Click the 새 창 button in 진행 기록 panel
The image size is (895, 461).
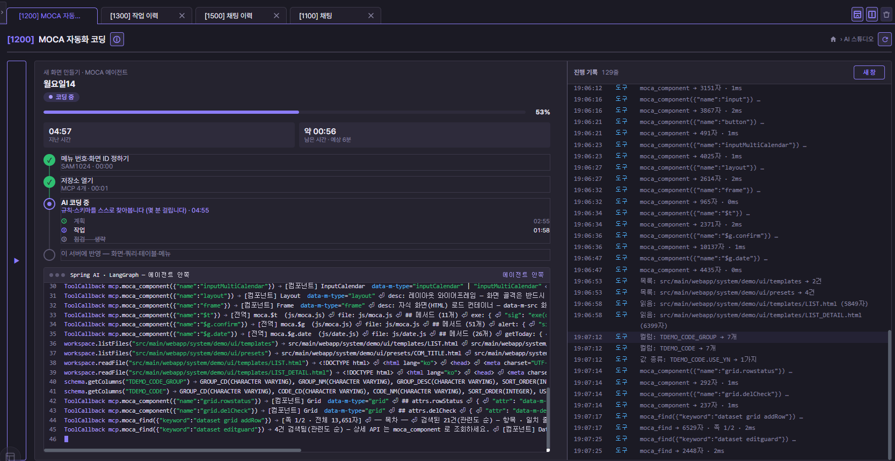pyautogui.click(x=869, y=72)
